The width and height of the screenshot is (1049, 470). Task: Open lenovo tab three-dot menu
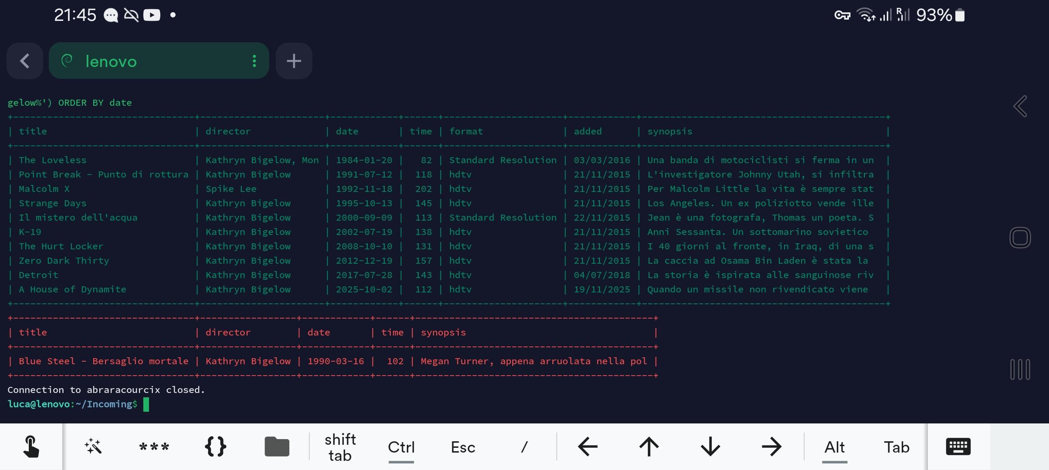coord(254,61)
